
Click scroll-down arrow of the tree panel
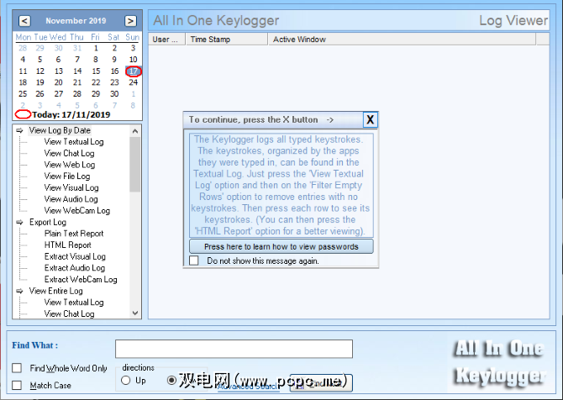point(135,313)
